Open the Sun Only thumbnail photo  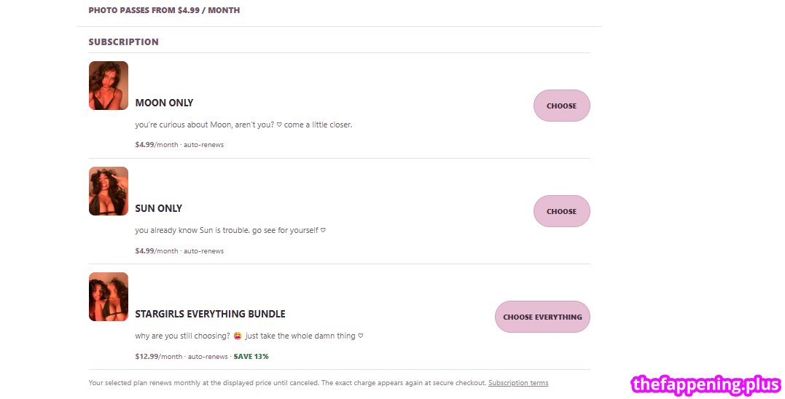coord(109,191)
